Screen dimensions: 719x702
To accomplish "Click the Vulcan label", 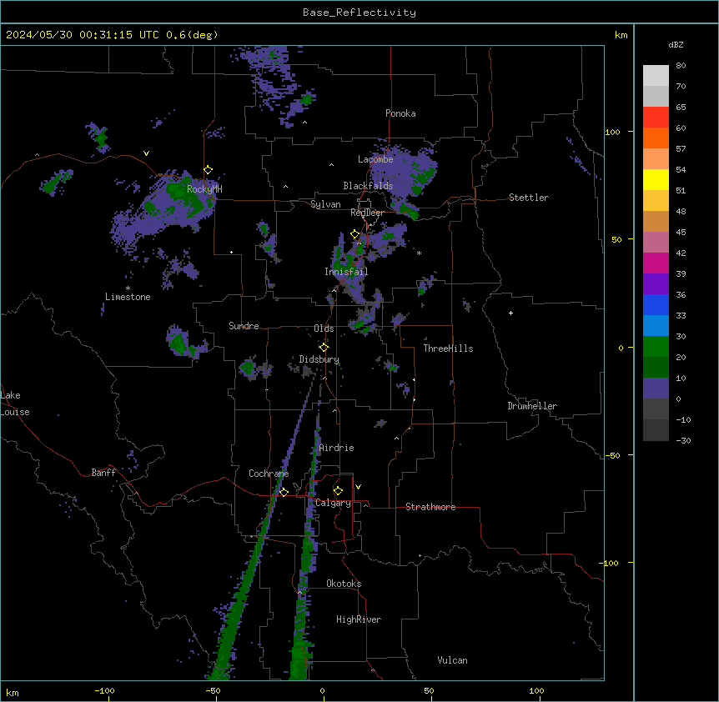I will click(x=452, y=660).
